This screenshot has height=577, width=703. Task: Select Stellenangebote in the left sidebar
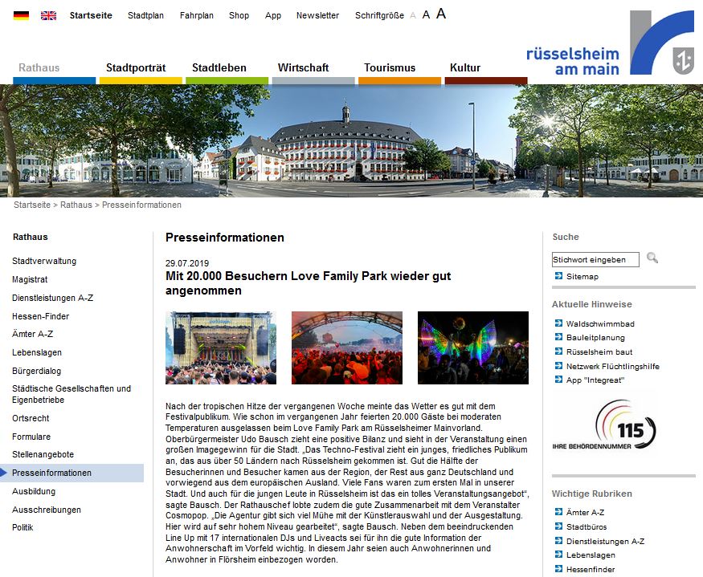click(x=43, y=454)
